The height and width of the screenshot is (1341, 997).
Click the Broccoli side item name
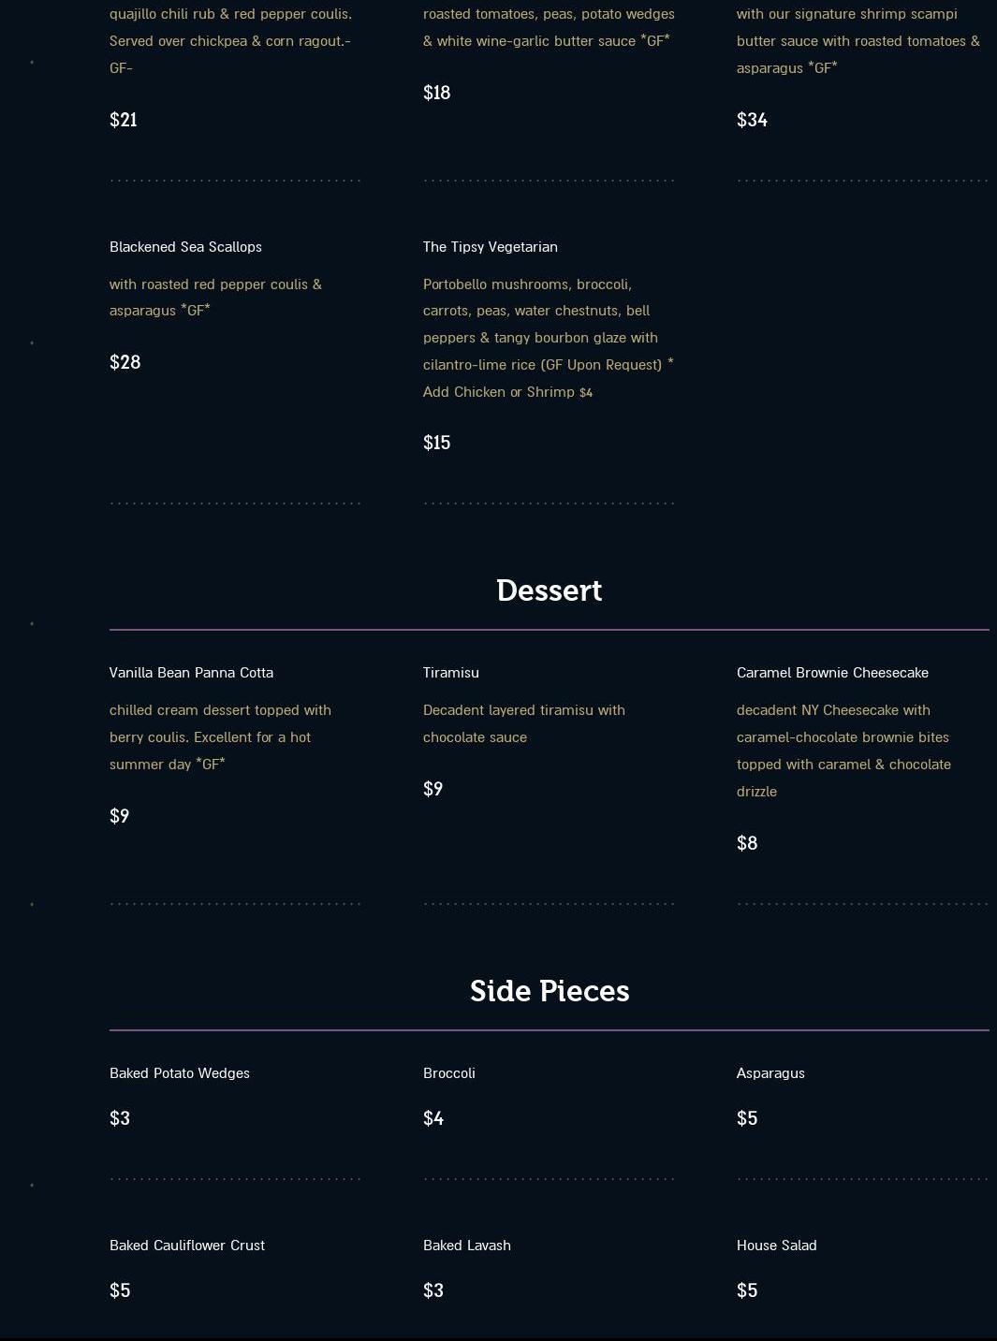[x=448, y=1073]
